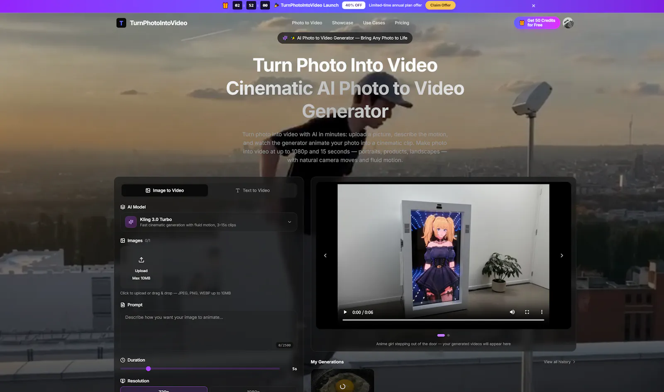Click 'TurnPhotoIntoVideo Launch' banner text

pos(310,5)
